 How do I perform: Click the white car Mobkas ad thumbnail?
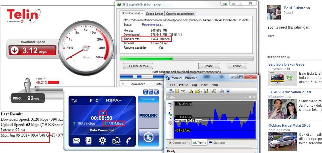282,142
